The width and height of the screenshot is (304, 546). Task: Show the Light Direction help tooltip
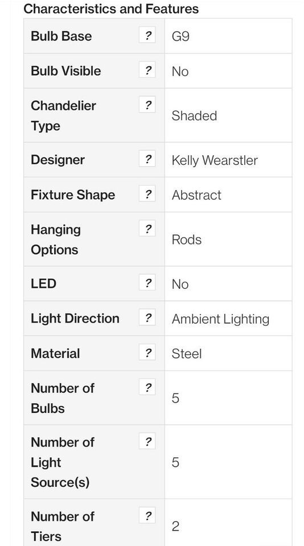click(147, 317)
